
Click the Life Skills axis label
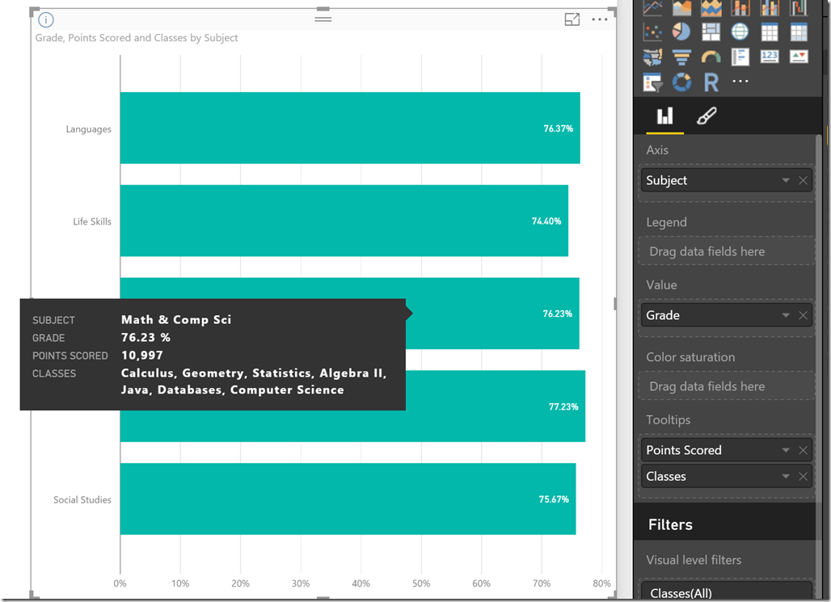click(92, 221)
